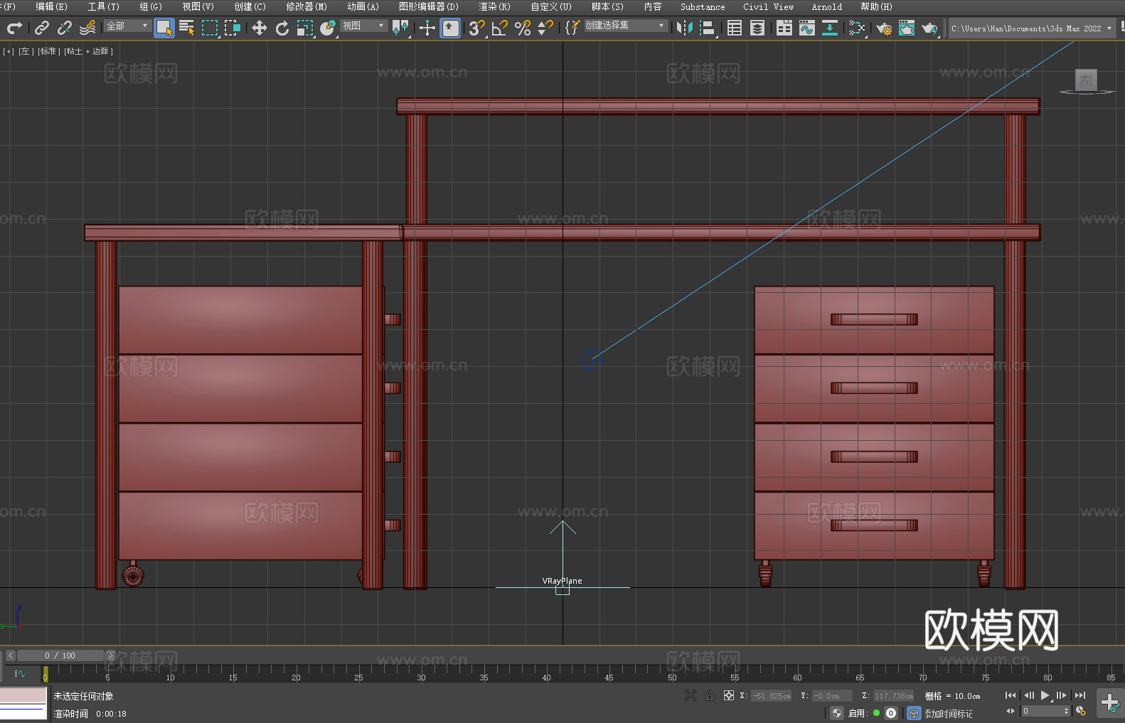Open the 修改器(M) menu
The width and height of the screenshot is (1125, 723).
tap(306, 6)
